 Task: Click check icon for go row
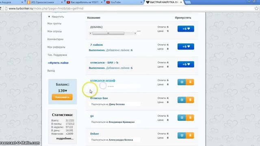(182, 118)
